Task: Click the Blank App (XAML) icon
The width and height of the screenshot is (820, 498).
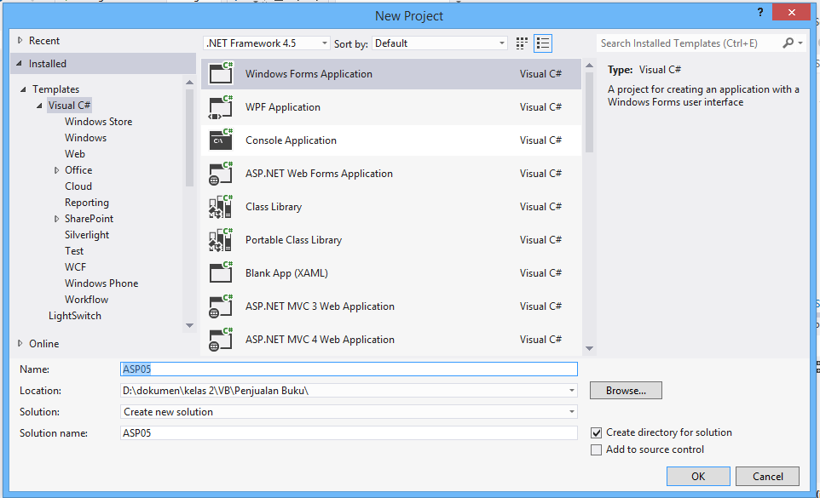Action: pyautogui.click(x=221, y=273)
